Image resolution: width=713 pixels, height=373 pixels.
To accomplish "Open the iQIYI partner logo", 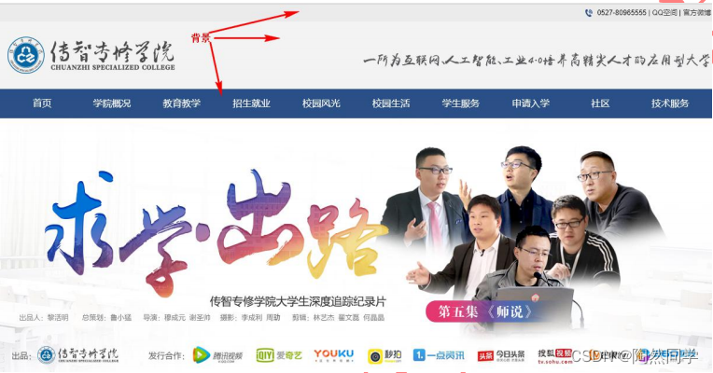I will (279, 355).
